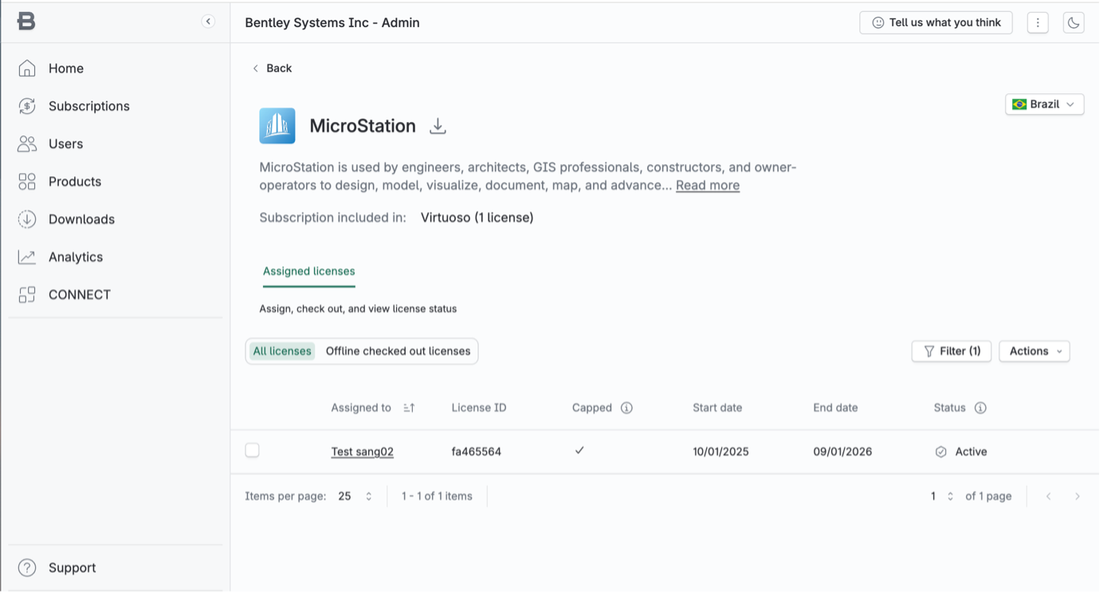Click the previous page arrow

1049,496
